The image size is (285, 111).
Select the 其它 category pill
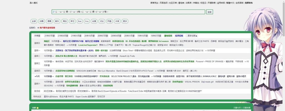coord(72,21)
